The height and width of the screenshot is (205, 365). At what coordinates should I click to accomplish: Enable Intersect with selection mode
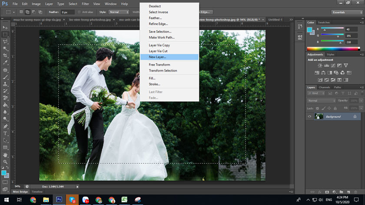click(x=40, y=12)
